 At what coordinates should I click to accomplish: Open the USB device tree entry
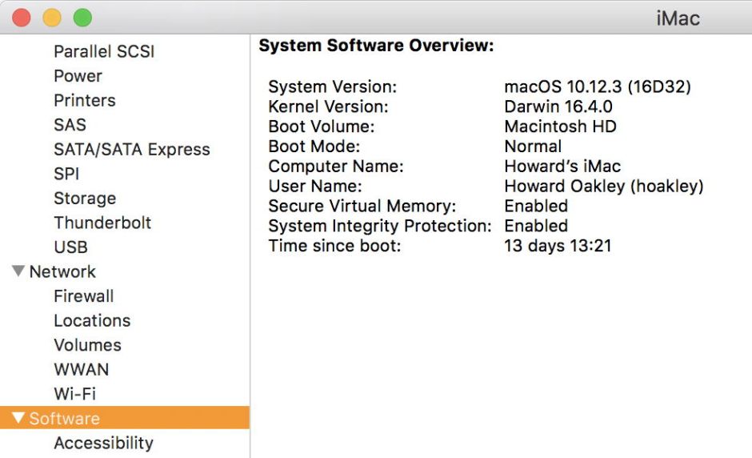[x=70, y=247]
